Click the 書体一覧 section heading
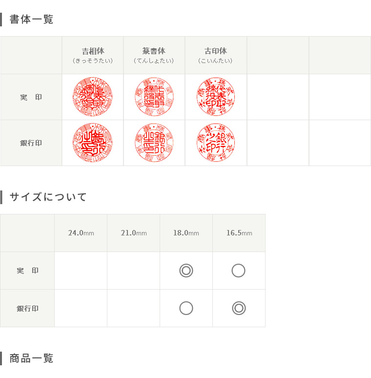Image resolution: width=371 pixels, height=378 pixels. 31,19
